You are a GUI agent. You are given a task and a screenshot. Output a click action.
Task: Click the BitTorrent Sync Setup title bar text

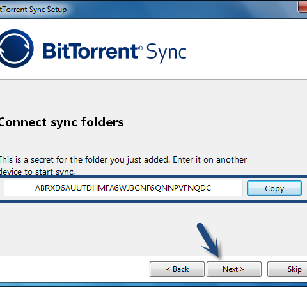click(33, 10)
